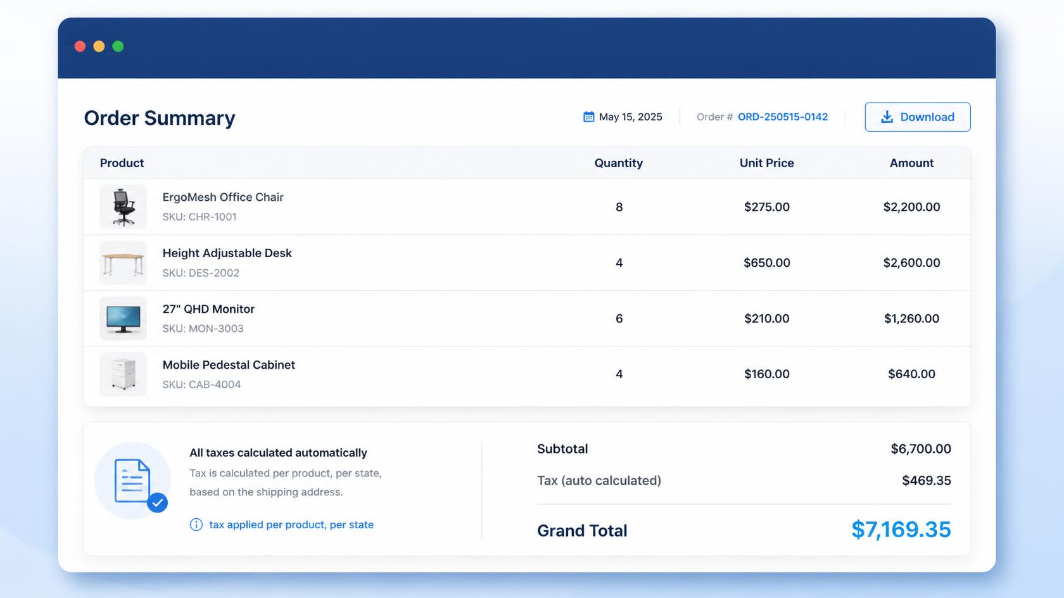Screen dimensions: 1064x598
Task: Click the $160.00 unit price
Action: [x=766, y=374]
